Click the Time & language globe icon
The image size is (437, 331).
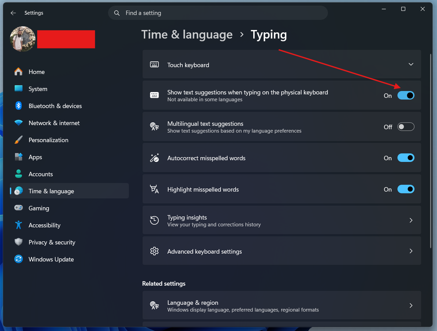19,191
